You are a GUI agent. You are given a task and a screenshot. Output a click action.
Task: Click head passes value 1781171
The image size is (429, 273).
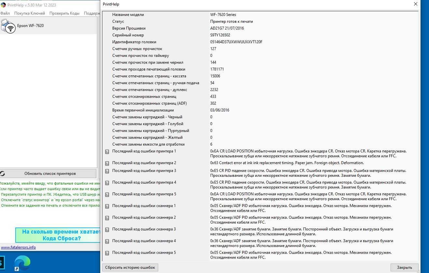[217, 69]
